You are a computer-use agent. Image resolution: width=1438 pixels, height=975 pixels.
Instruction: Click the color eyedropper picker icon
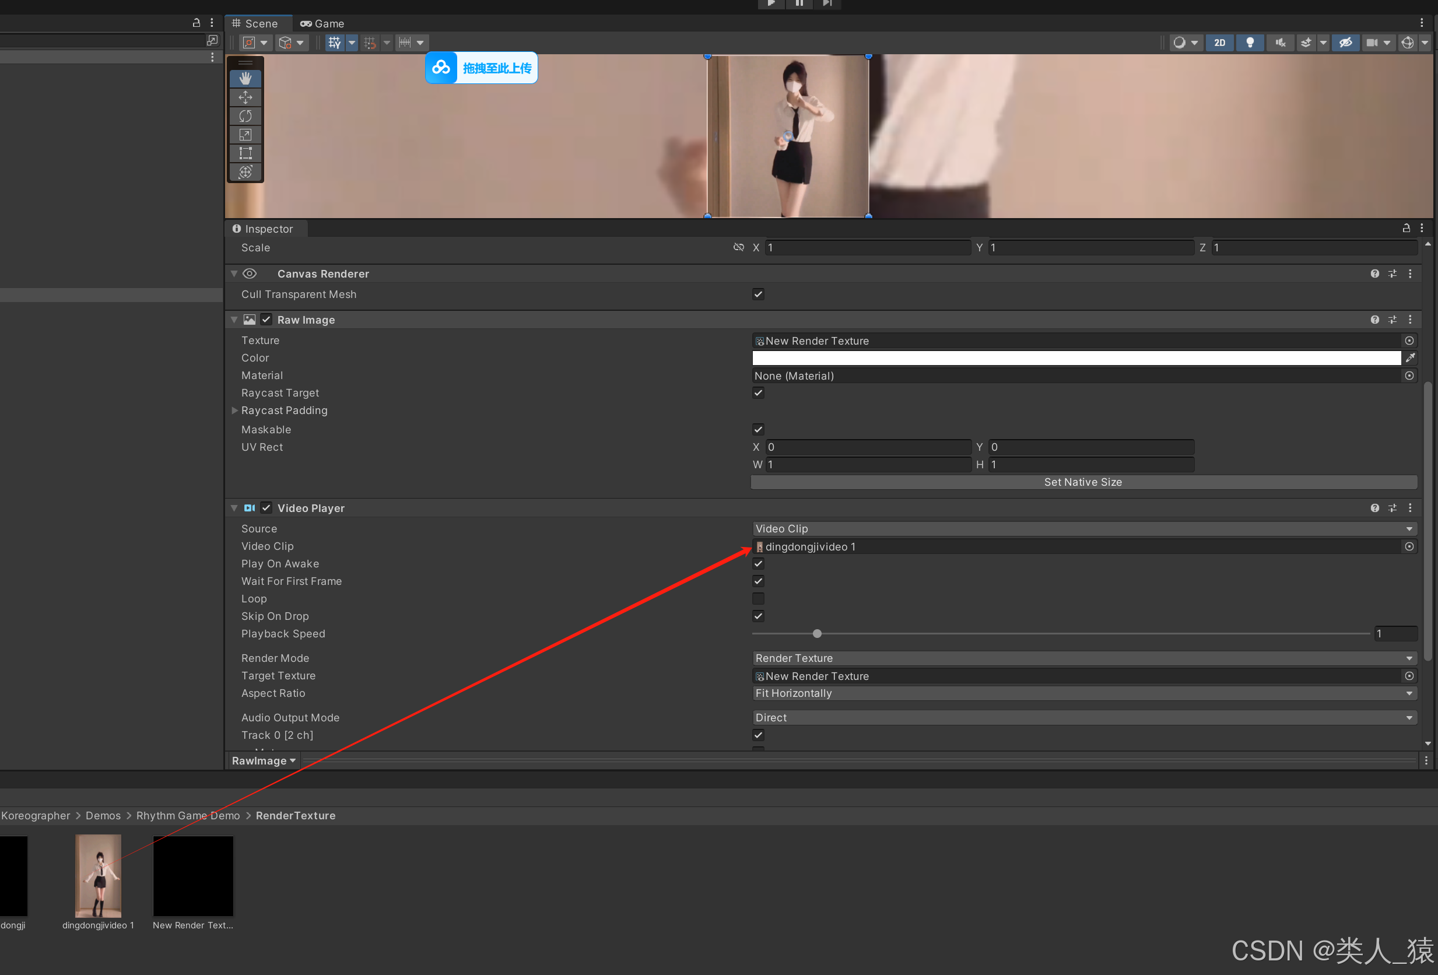pos(1410,357)
